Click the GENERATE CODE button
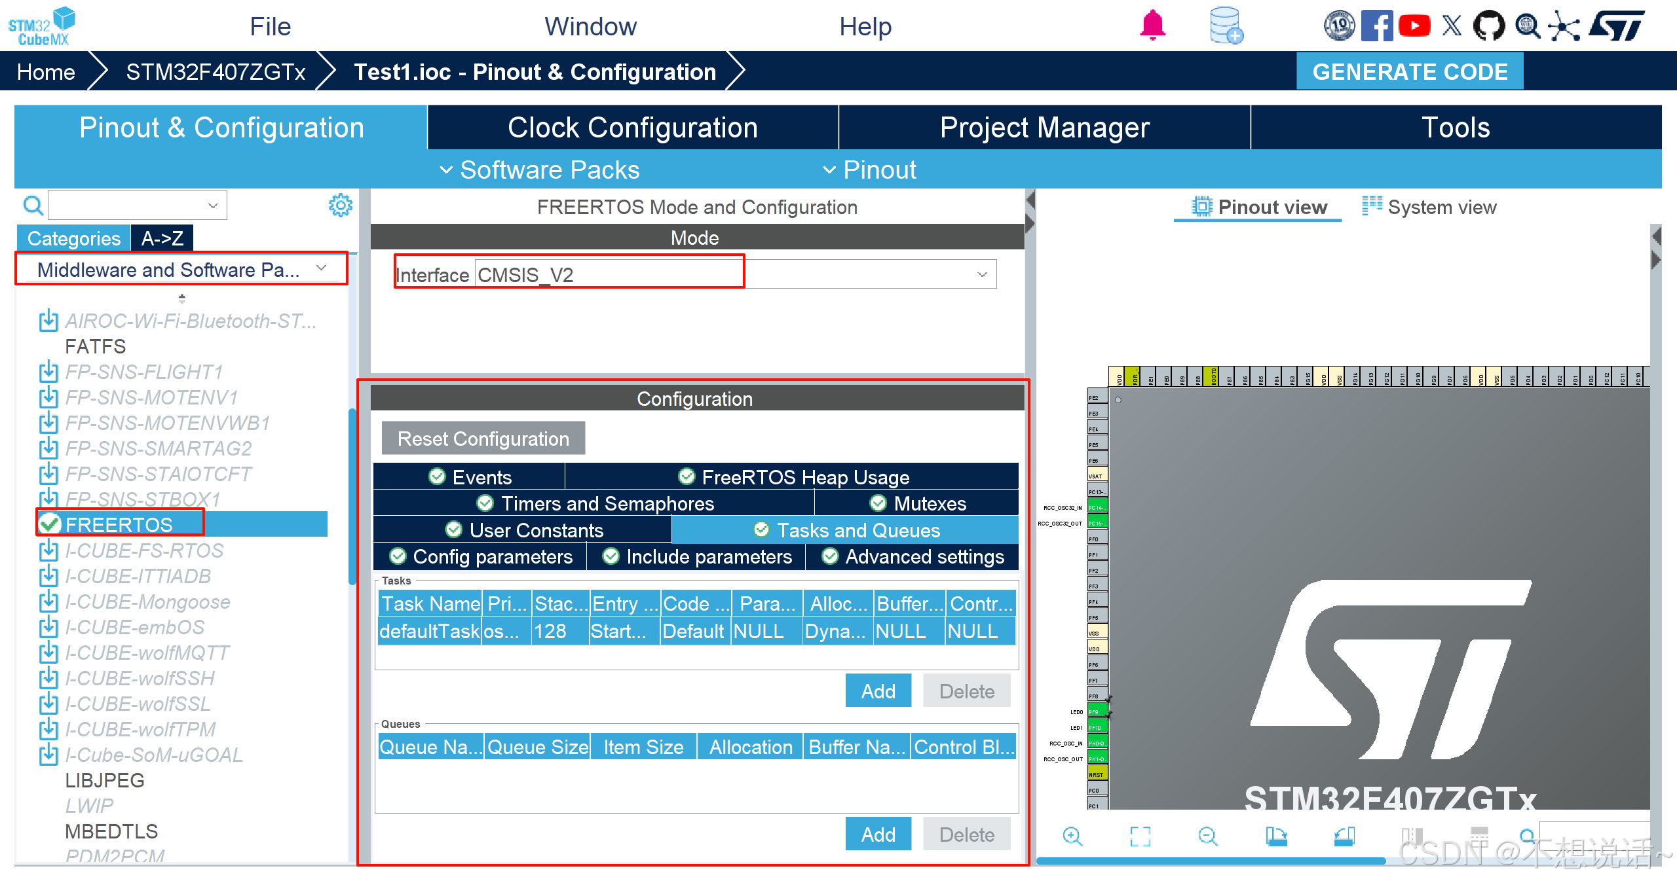Image resolution: width=1677 pixels, height=881 pixels. [x=1410, y=71]
